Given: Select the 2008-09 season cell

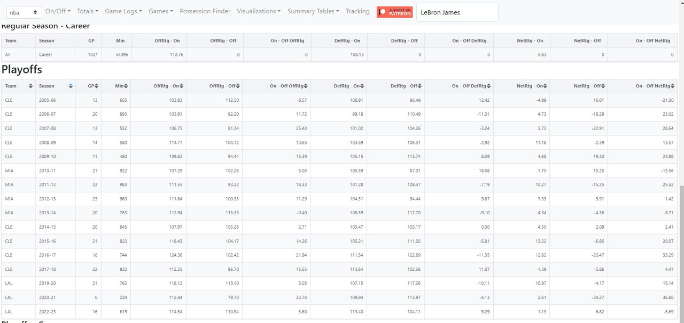Looking at the screenshot, I should (55, 142).
